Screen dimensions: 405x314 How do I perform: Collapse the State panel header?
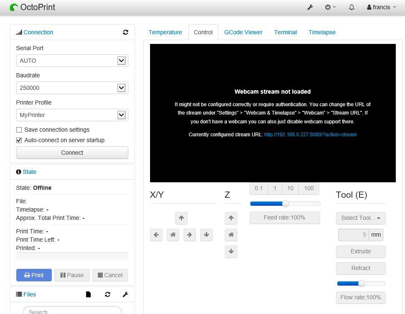[x=29, y=172]
